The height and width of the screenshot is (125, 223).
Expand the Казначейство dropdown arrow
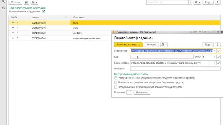(x=211, y=63)
